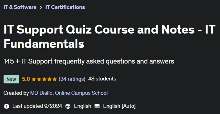Click the first orange rating star
The image size is (220, 114).
[x=34, y=79]
